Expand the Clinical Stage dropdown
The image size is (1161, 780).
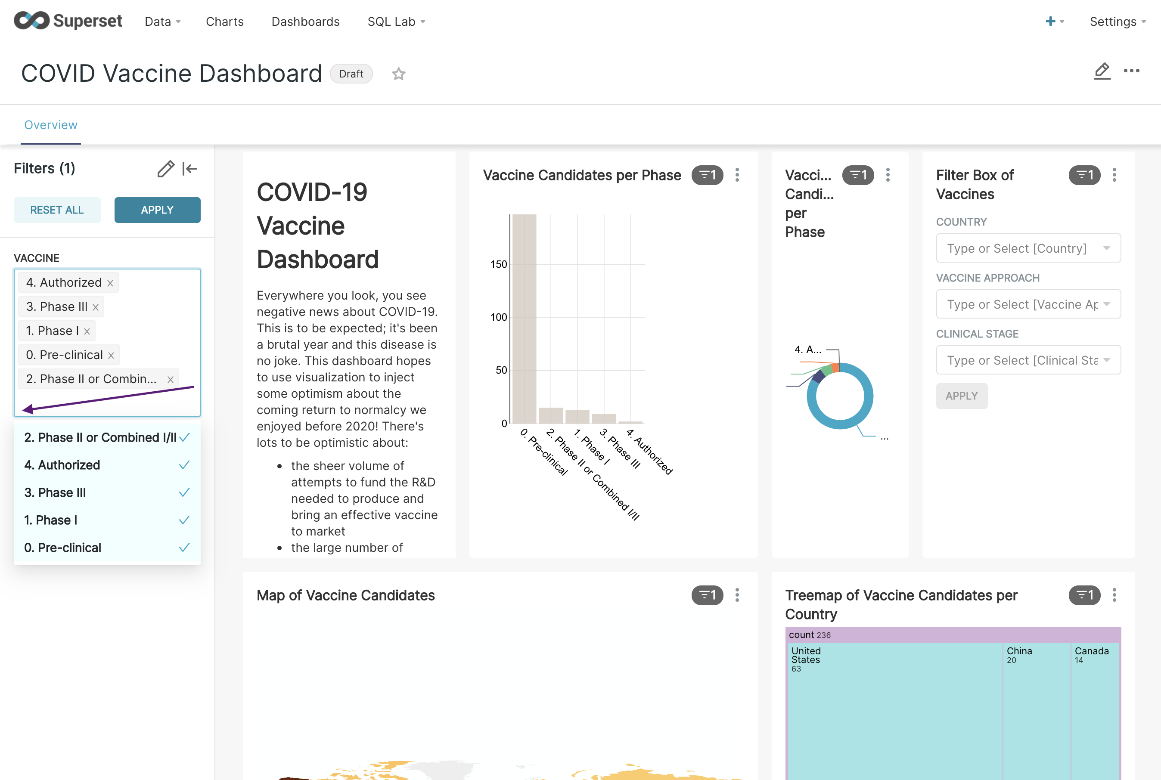pos(1027,360)
